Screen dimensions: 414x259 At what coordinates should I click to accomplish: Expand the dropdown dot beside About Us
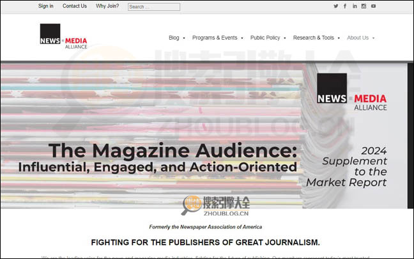coord(373,38)
